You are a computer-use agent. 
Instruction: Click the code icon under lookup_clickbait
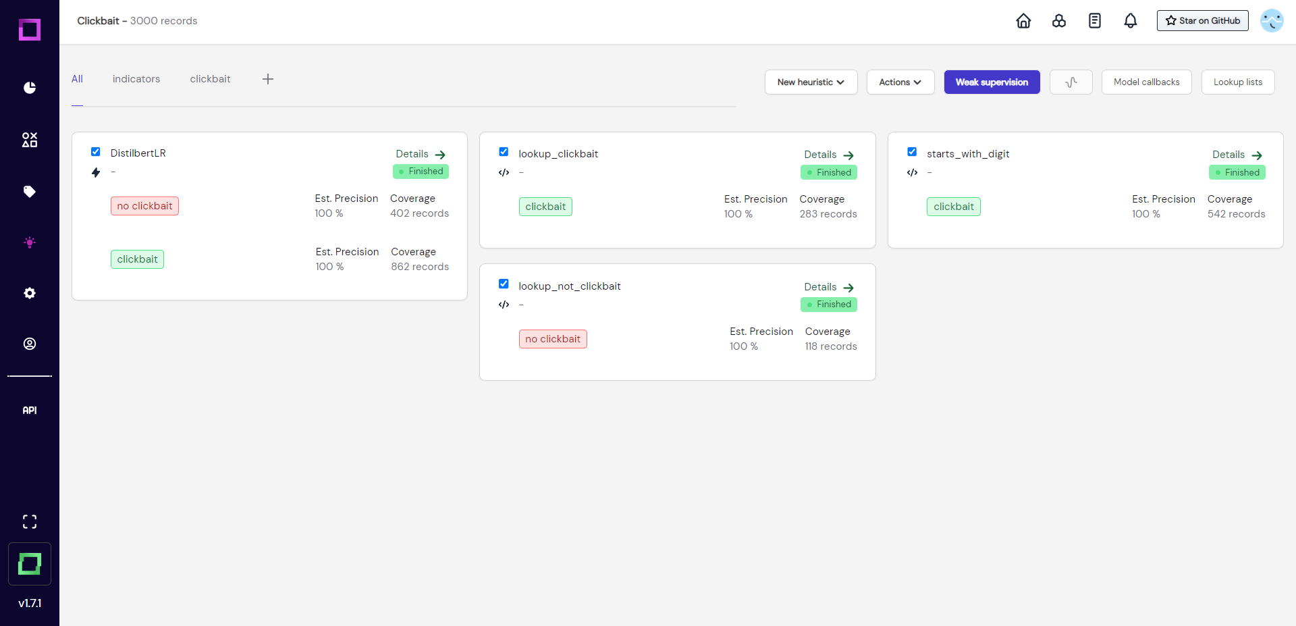click(504, 172)
